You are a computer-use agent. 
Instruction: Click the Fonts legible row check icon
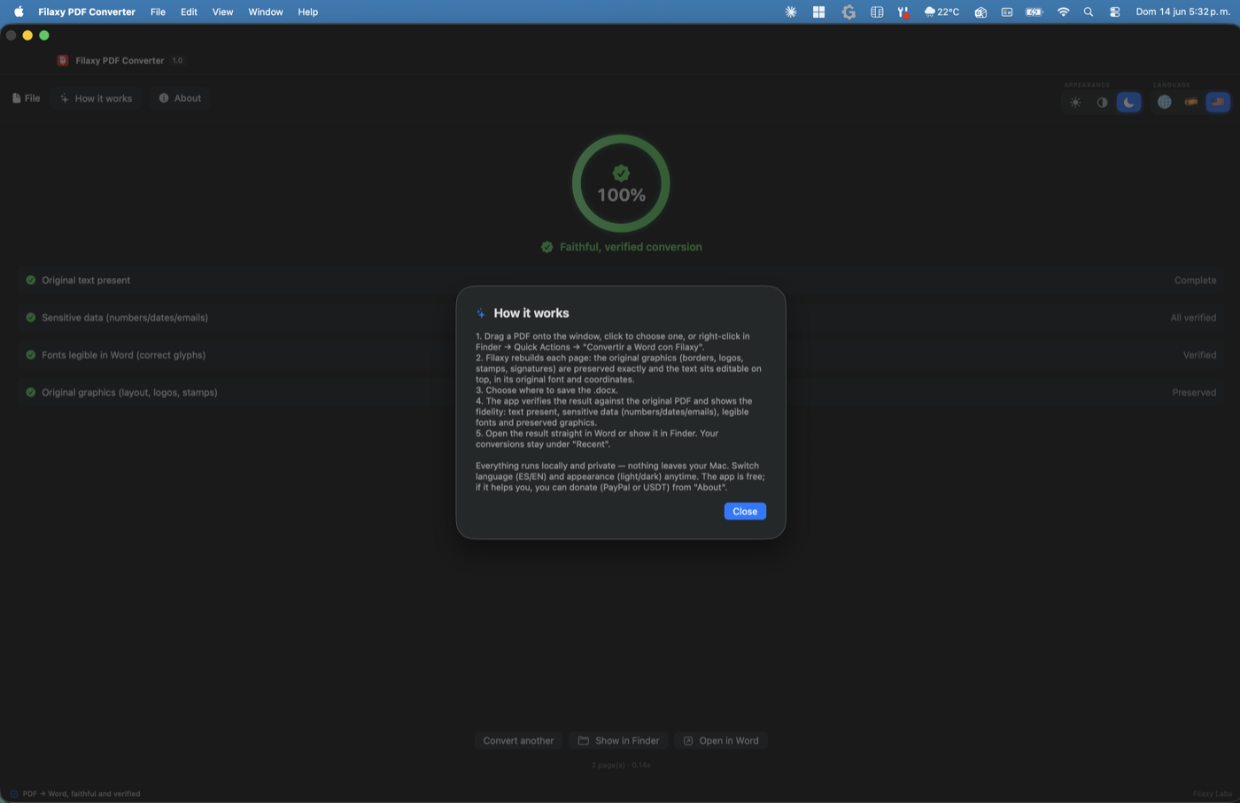tap(31, 355)
